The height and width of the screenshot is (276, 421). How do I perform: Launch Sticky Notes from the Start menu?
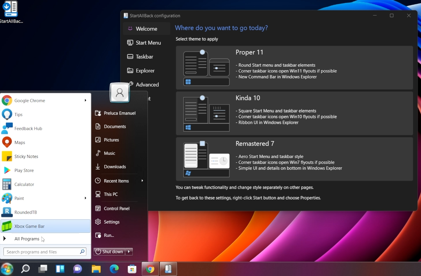26,156
